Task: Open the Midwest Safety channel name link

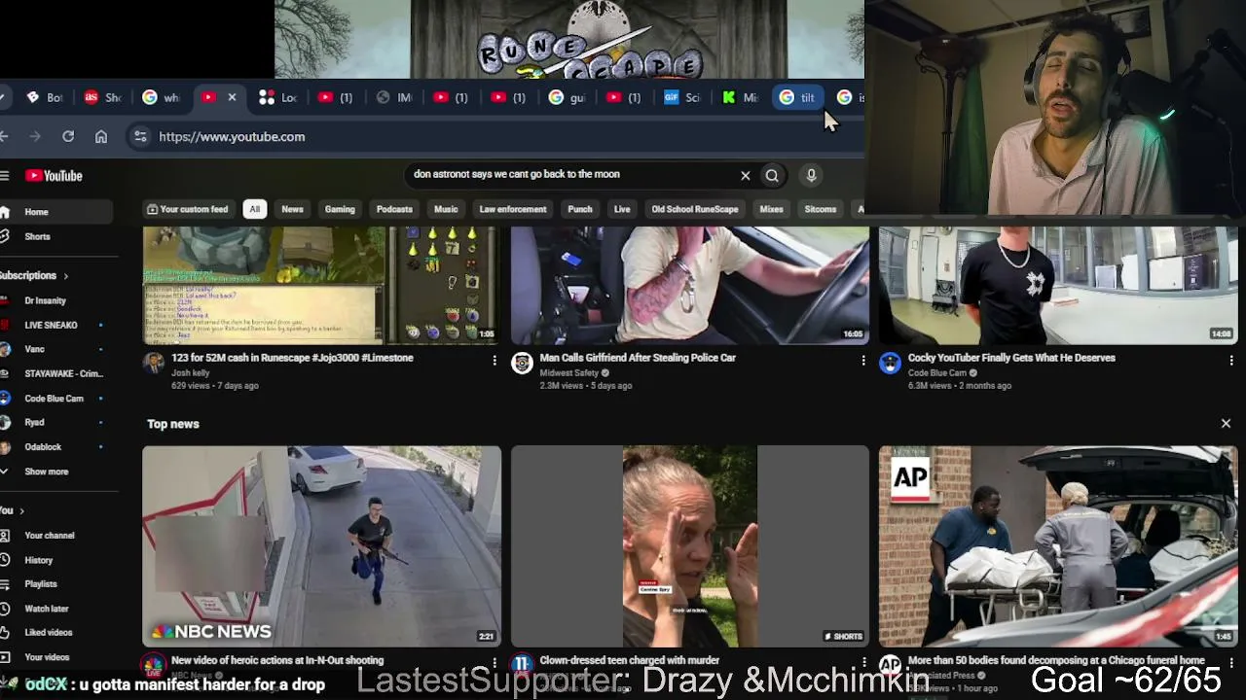Action: pyautogui.click(x=568, y=373)
